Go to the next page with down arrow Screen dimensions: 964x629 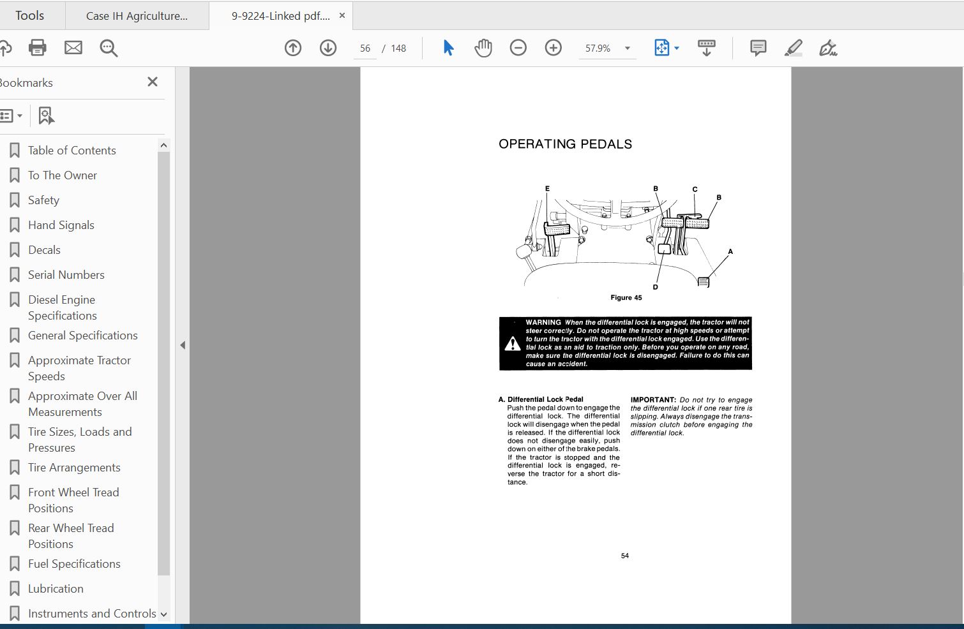(x=328, y=48)
